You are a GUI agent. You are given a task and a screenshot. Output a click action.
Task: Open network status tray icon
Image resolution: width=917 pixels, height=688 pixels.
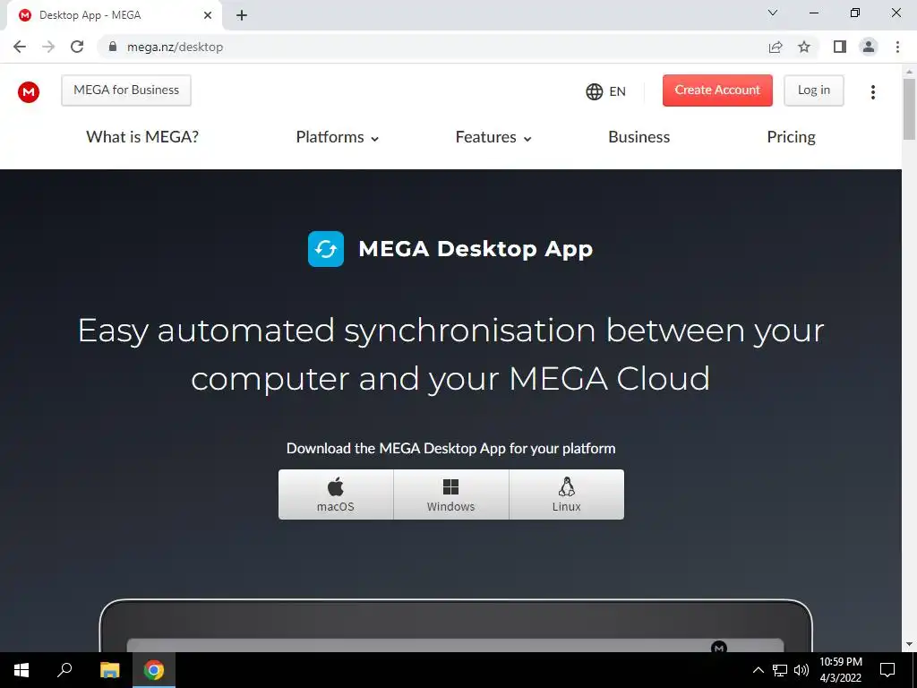[780, 670]
